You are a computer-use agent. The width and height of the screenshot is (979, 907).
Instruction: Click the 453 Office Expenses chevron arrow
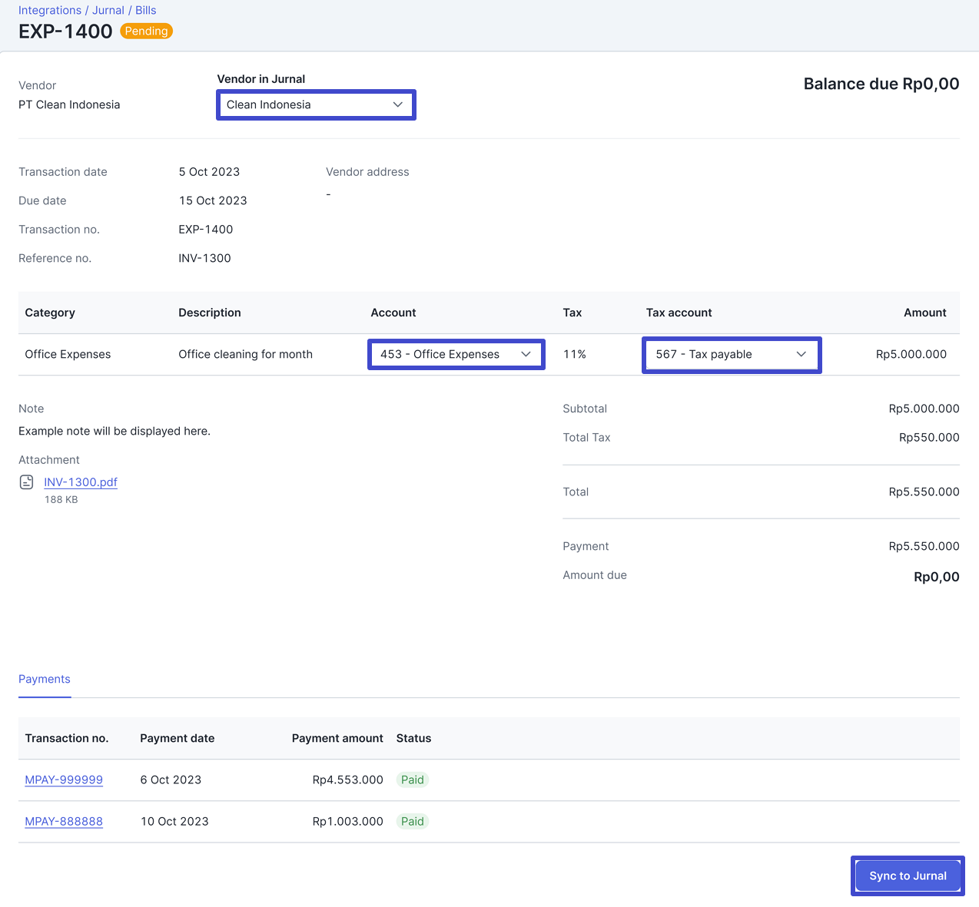[x=526, y=354]
